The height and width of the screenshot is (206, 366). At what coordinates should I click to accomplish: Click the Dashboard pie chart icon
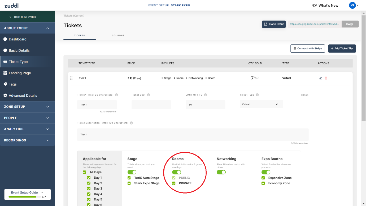(5, 39)
